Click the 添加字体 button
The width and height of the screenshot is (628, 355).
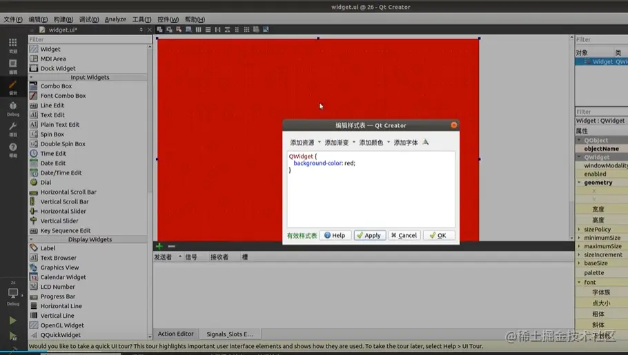(405, 143)
